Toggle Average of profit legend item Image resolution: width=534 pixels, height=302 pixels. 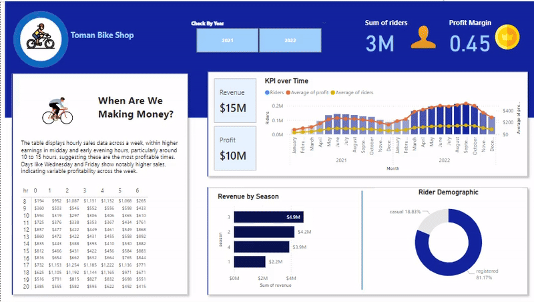click(307, 92)
